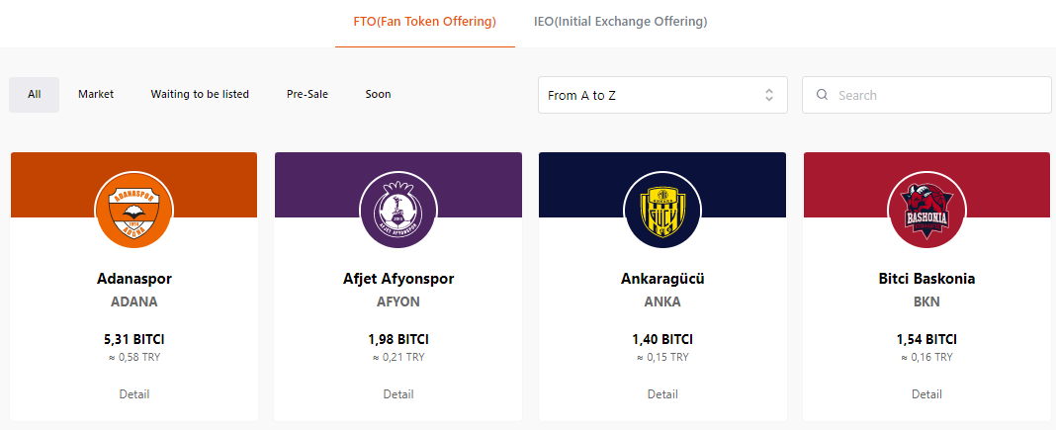Click the Afjet Afyonspor club logo
The image size is (1056, 430).
coord(398,211)
